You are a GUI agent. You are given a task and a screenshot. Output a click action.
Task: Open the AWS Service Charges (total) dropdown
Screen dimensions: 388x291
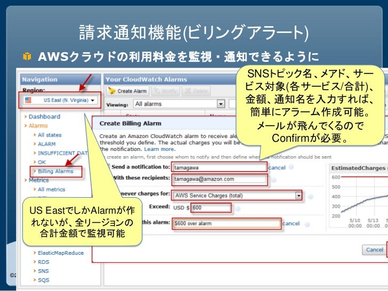238,196
